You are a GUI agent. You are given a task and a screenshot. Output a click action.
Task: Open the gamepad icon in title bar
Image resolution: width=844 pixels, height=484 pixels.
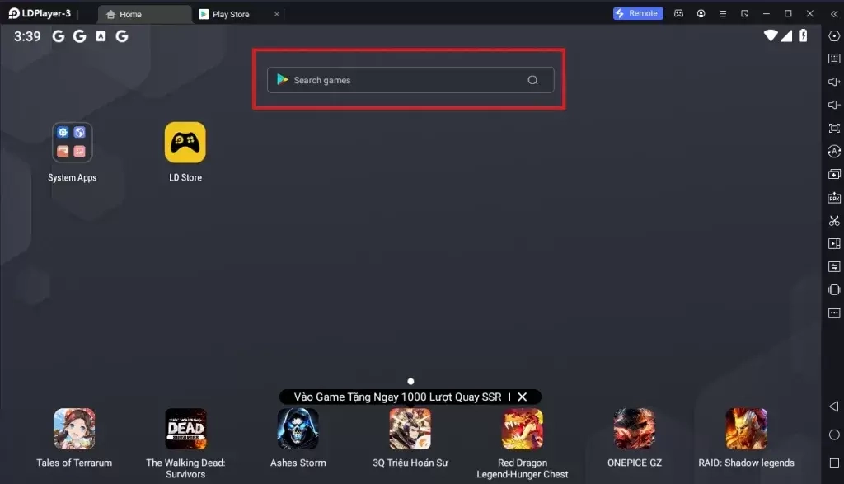(679, 13)
